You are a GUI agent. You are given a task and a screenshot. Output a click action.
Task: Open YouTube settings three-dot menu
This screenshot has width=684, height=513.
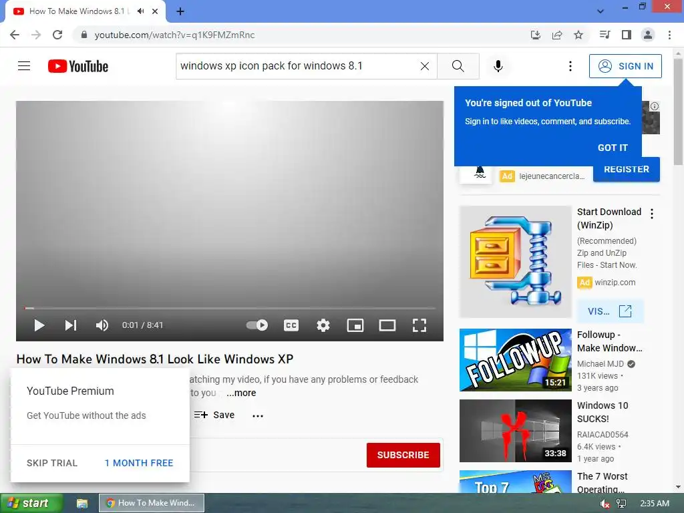point(570,66)
